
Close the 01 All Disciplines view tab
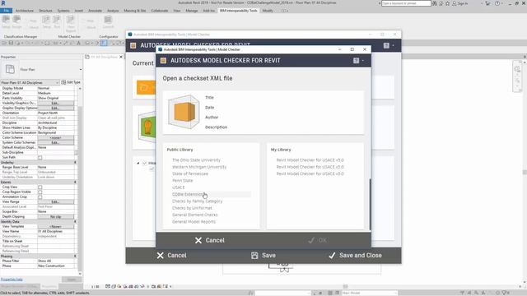pyautogui.click(x=121, y=57)
